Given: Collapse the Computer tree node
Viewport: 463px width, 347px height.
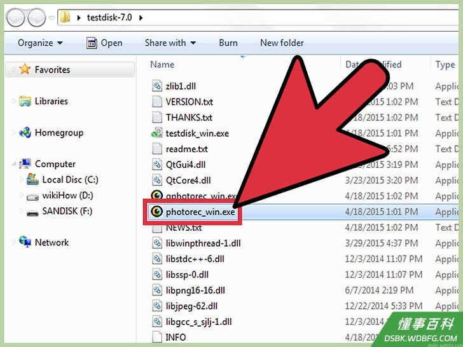Looking at the screenshot, I should (14, 164).
